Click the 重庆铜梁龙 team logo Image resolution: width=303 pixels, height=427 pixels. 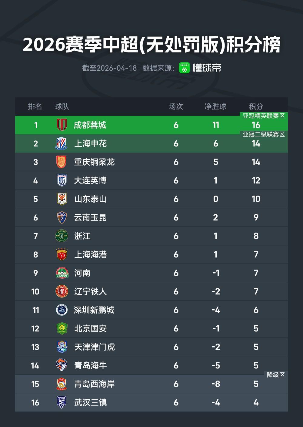point(62,162)
